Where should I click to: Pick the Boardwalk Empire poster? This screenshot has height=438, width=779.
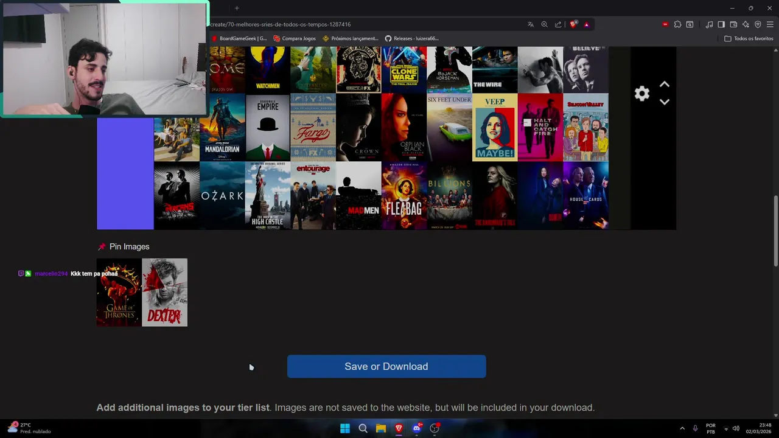(268, 127)
